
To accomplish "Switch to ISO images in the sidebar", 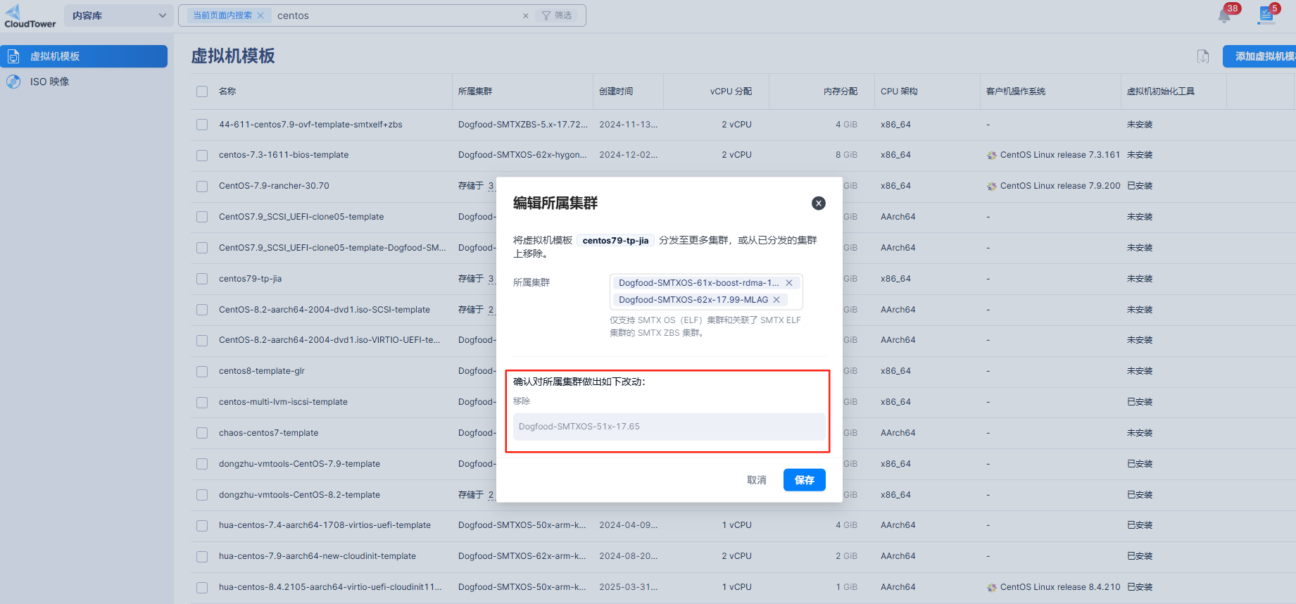I will pyautogui.click(x=49, y=82).
